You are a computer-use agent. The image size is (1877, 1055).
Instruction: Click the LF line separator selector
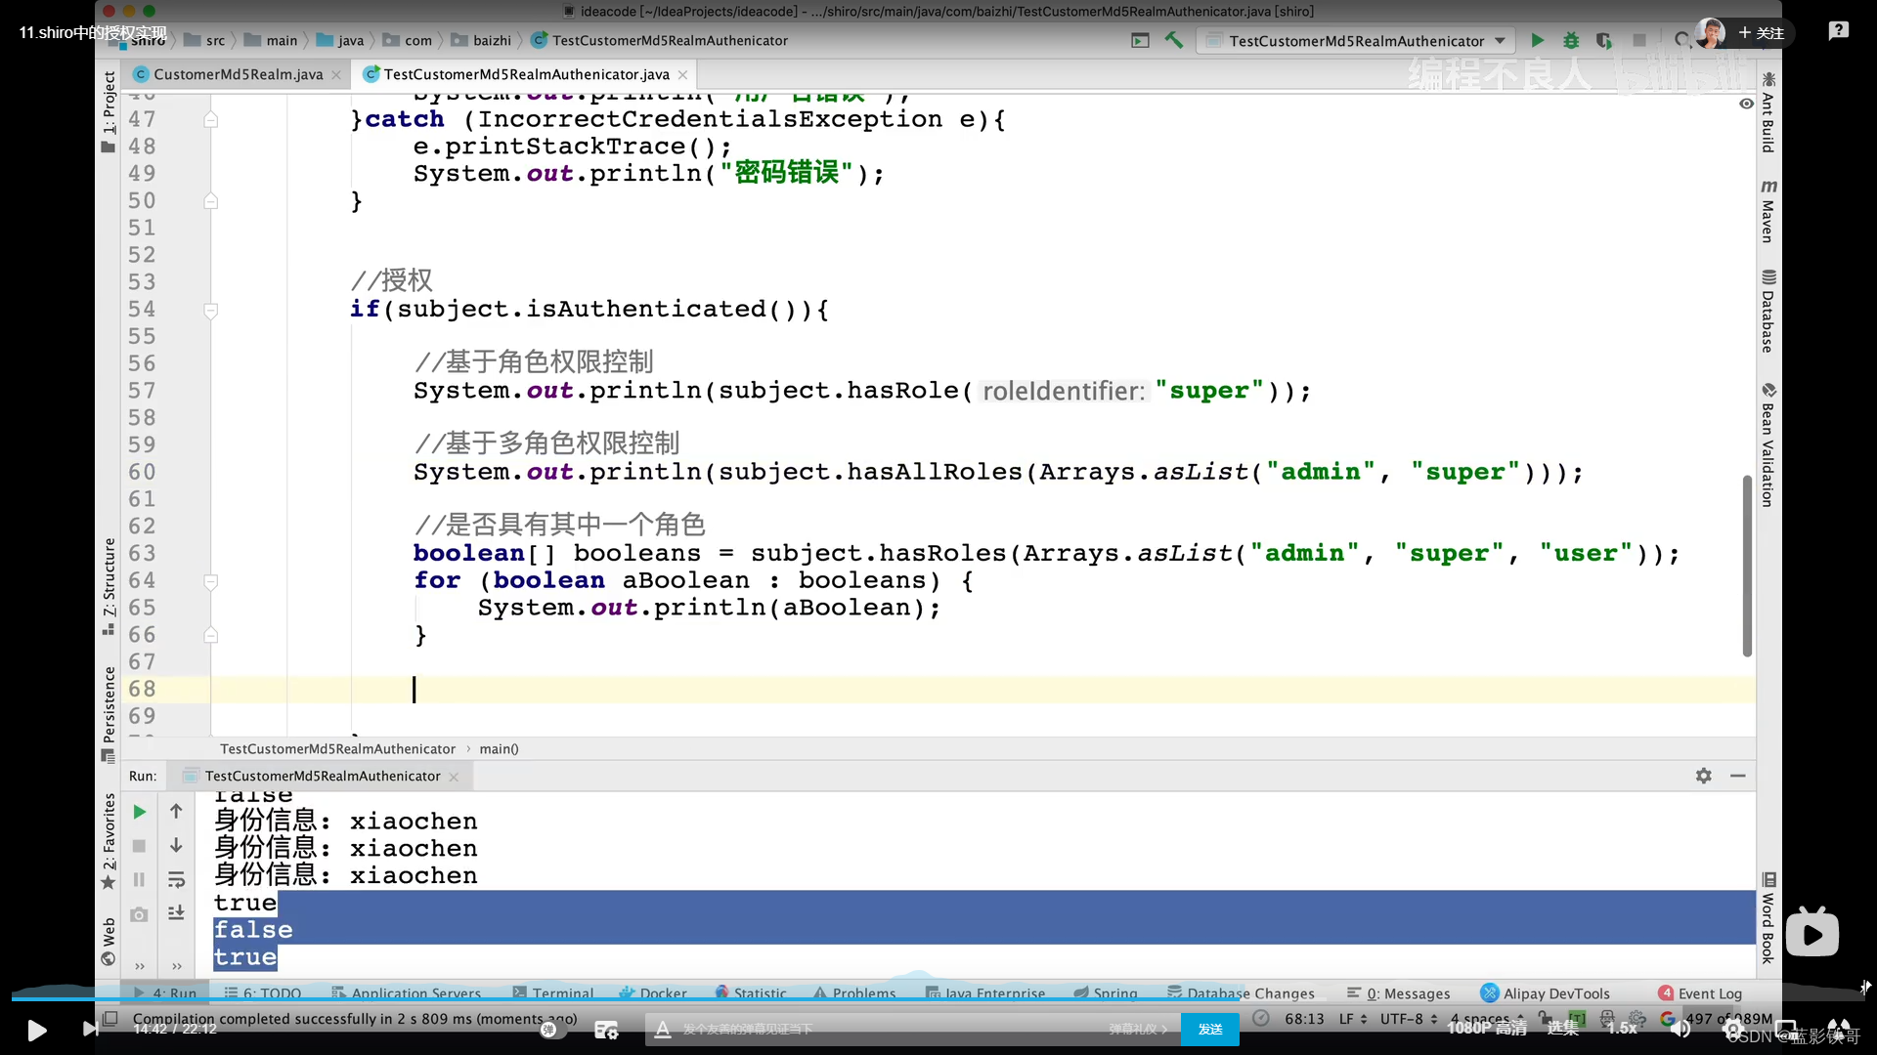pyautogui.click(x=1353, y=1019)
